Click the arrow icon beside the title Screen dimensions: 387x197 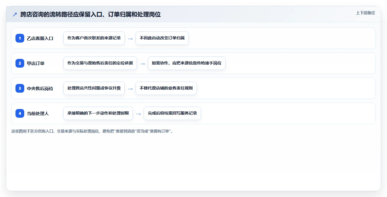click(x=15, y=14)
